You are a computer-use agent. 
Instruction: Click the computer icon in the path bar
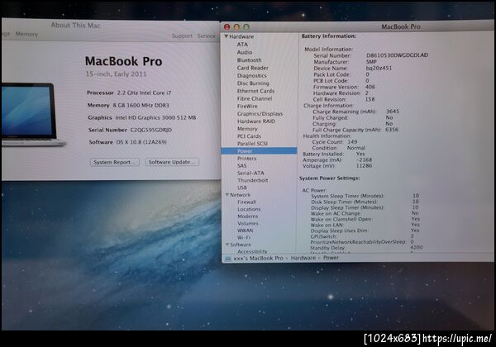(x=227, y=259)
